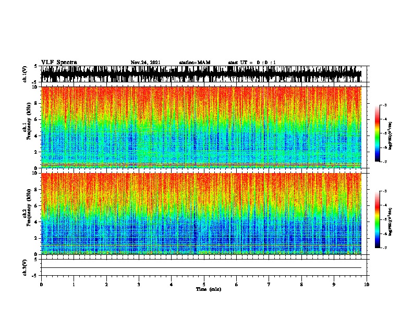
Task: Click the "-3" label on ch.1 color scale
Action: 385,105
